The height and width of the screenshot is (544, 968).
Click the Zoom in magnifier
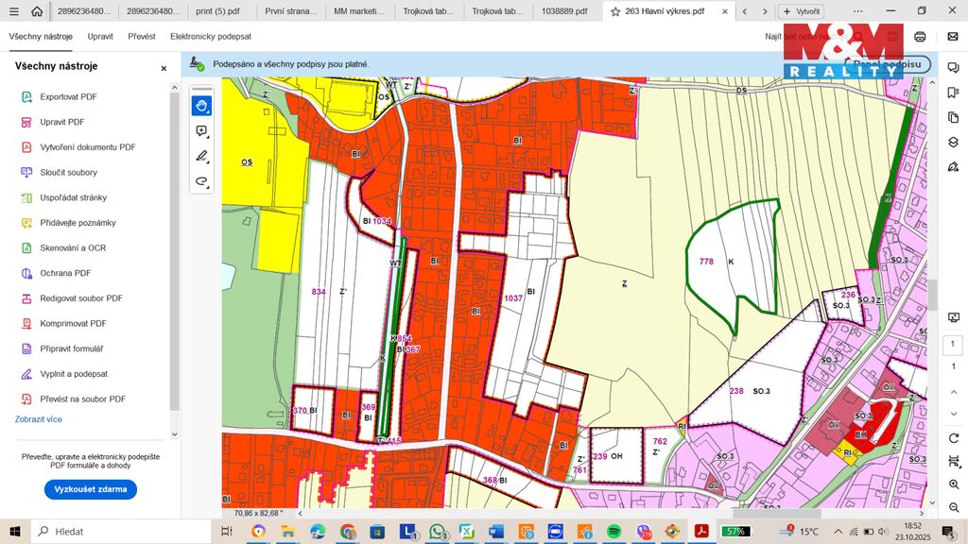click(x=953, y=484)
